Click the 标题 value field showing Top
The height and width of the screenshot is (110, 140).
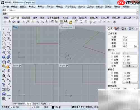[130, 37]
